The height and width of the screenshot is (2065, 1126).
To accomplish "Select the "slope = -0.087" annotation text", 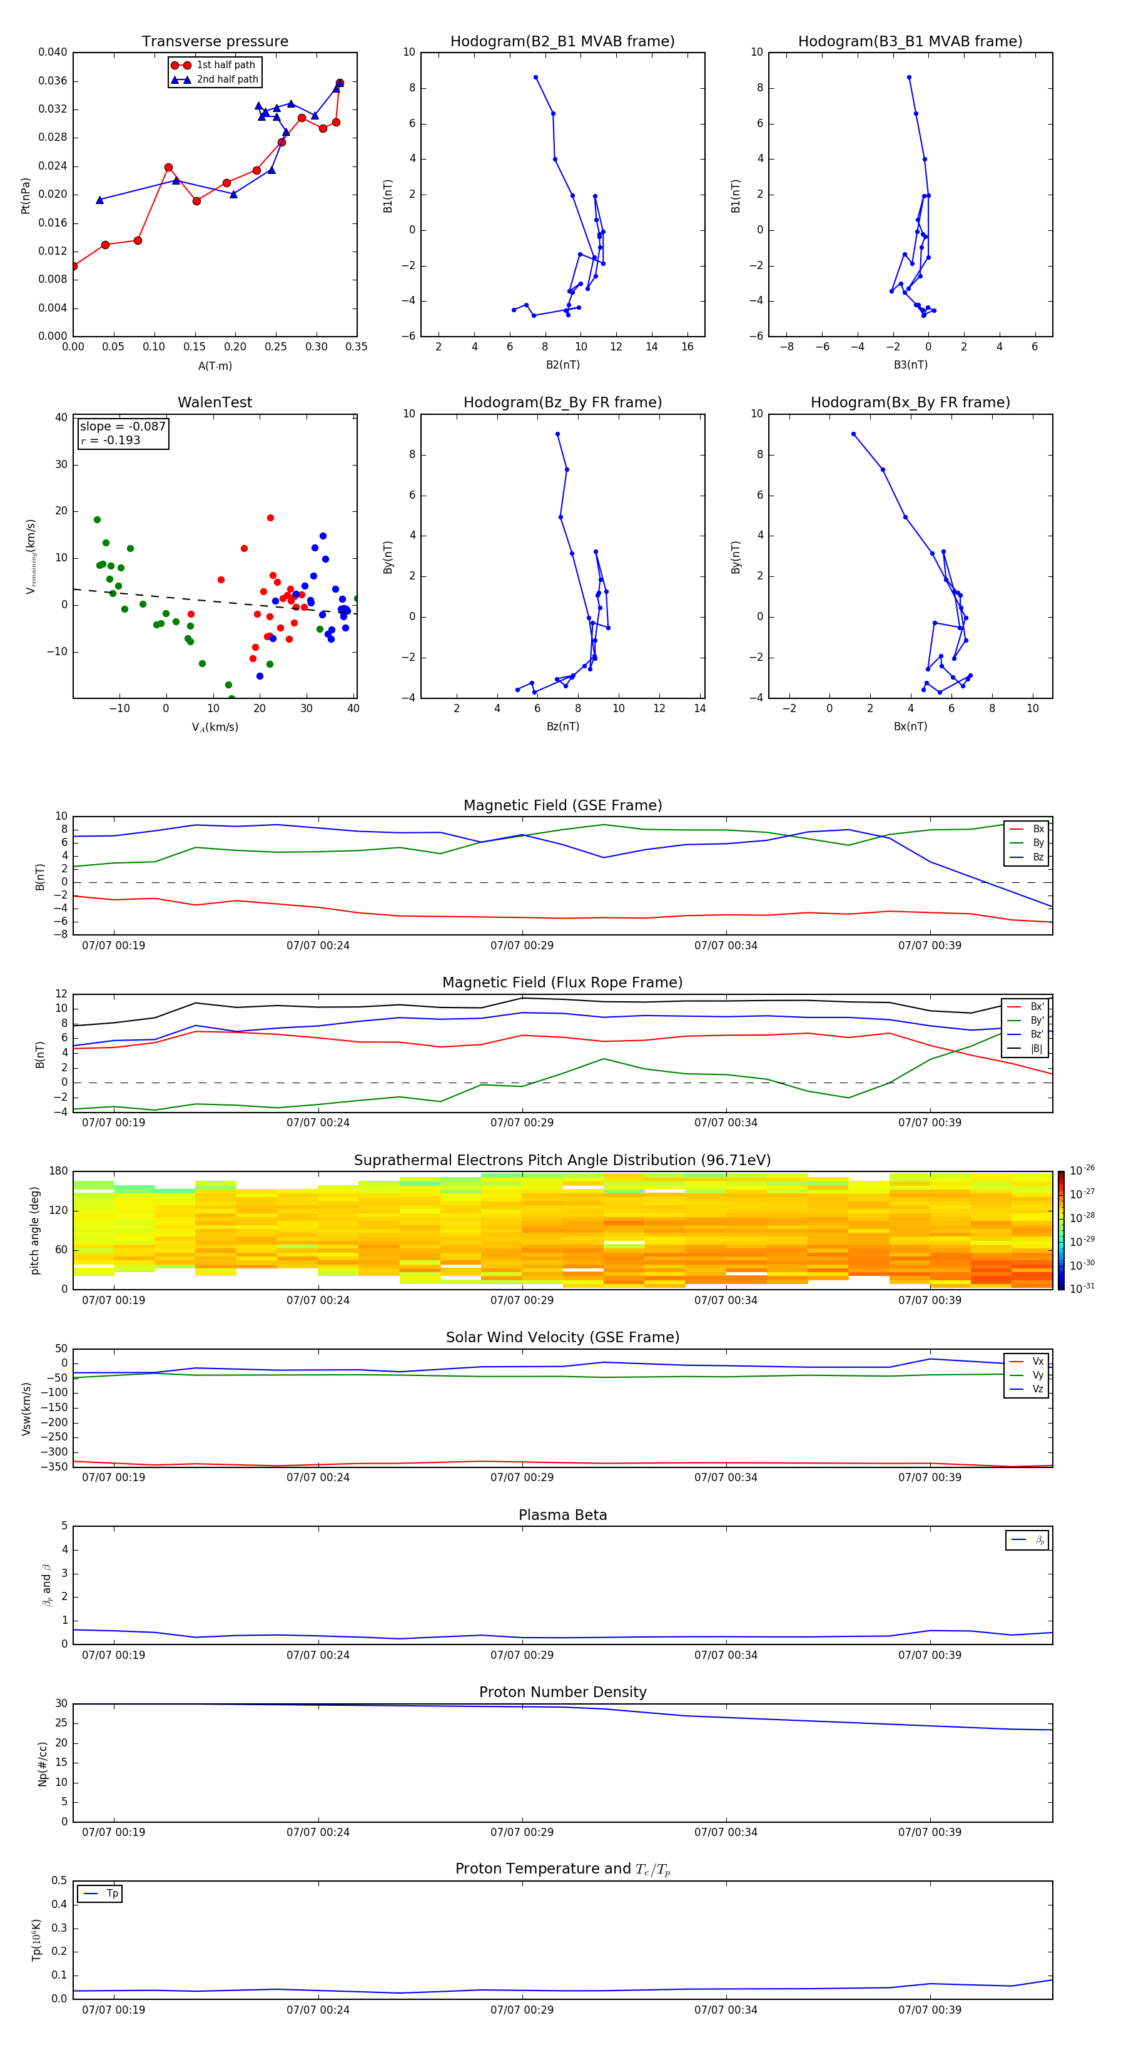I will (x=123, y=427).
